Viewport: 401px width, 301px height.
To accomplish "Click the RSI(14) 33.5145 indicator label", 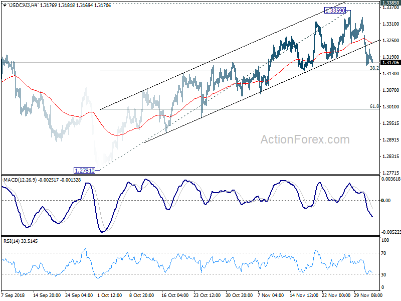I will [21, 241].
